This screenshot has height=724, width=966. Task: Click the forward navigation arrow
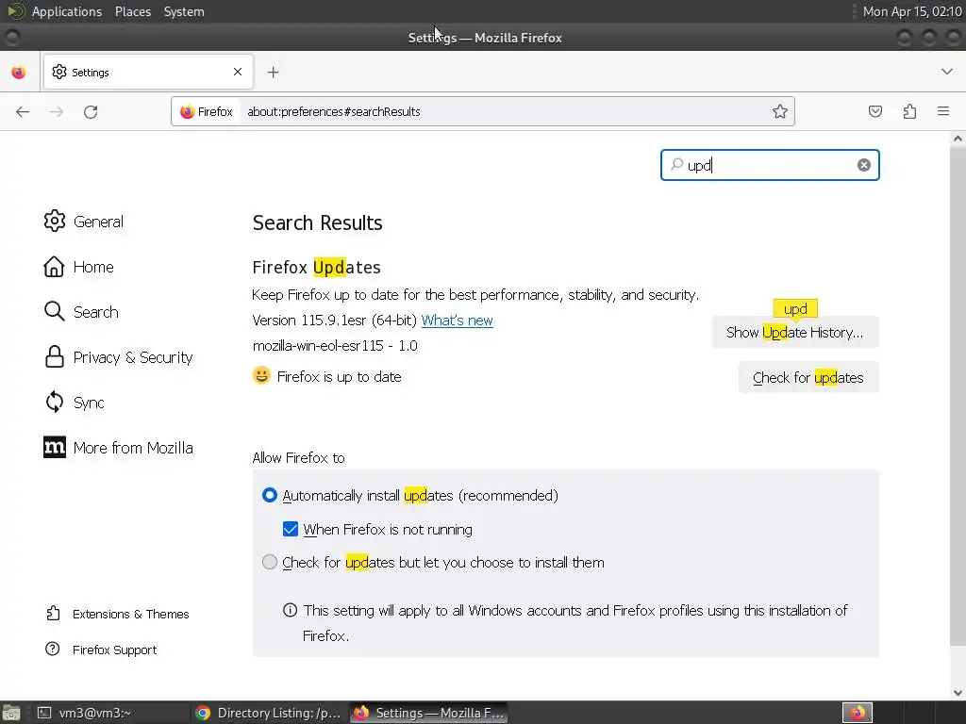tap(56, 111)
